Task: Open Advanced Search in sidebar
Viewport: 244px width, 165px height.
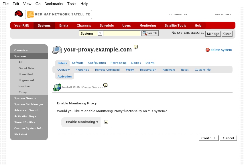Action: 29,110
